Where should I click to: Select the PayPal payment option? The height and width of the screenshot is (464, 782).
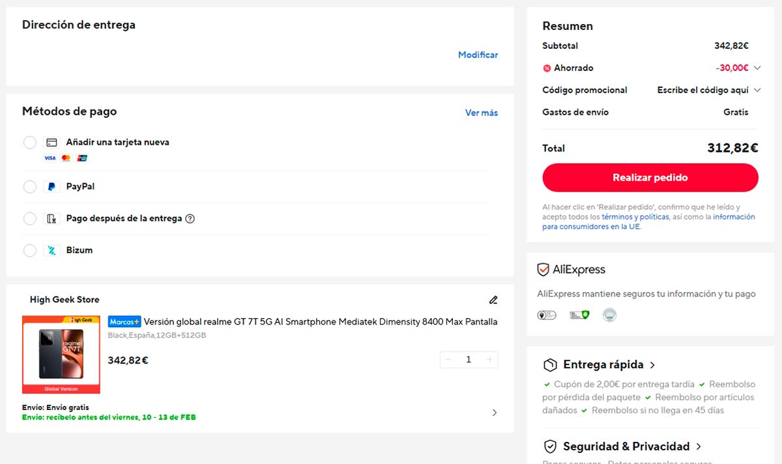click(x=29, y=186)
